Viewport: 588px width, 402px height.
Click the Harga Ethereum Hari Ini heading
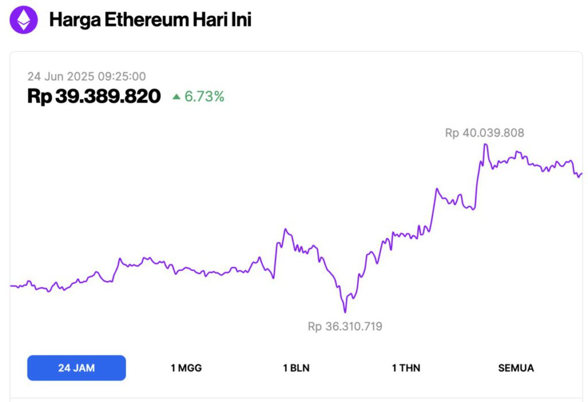tap(150, 20)
